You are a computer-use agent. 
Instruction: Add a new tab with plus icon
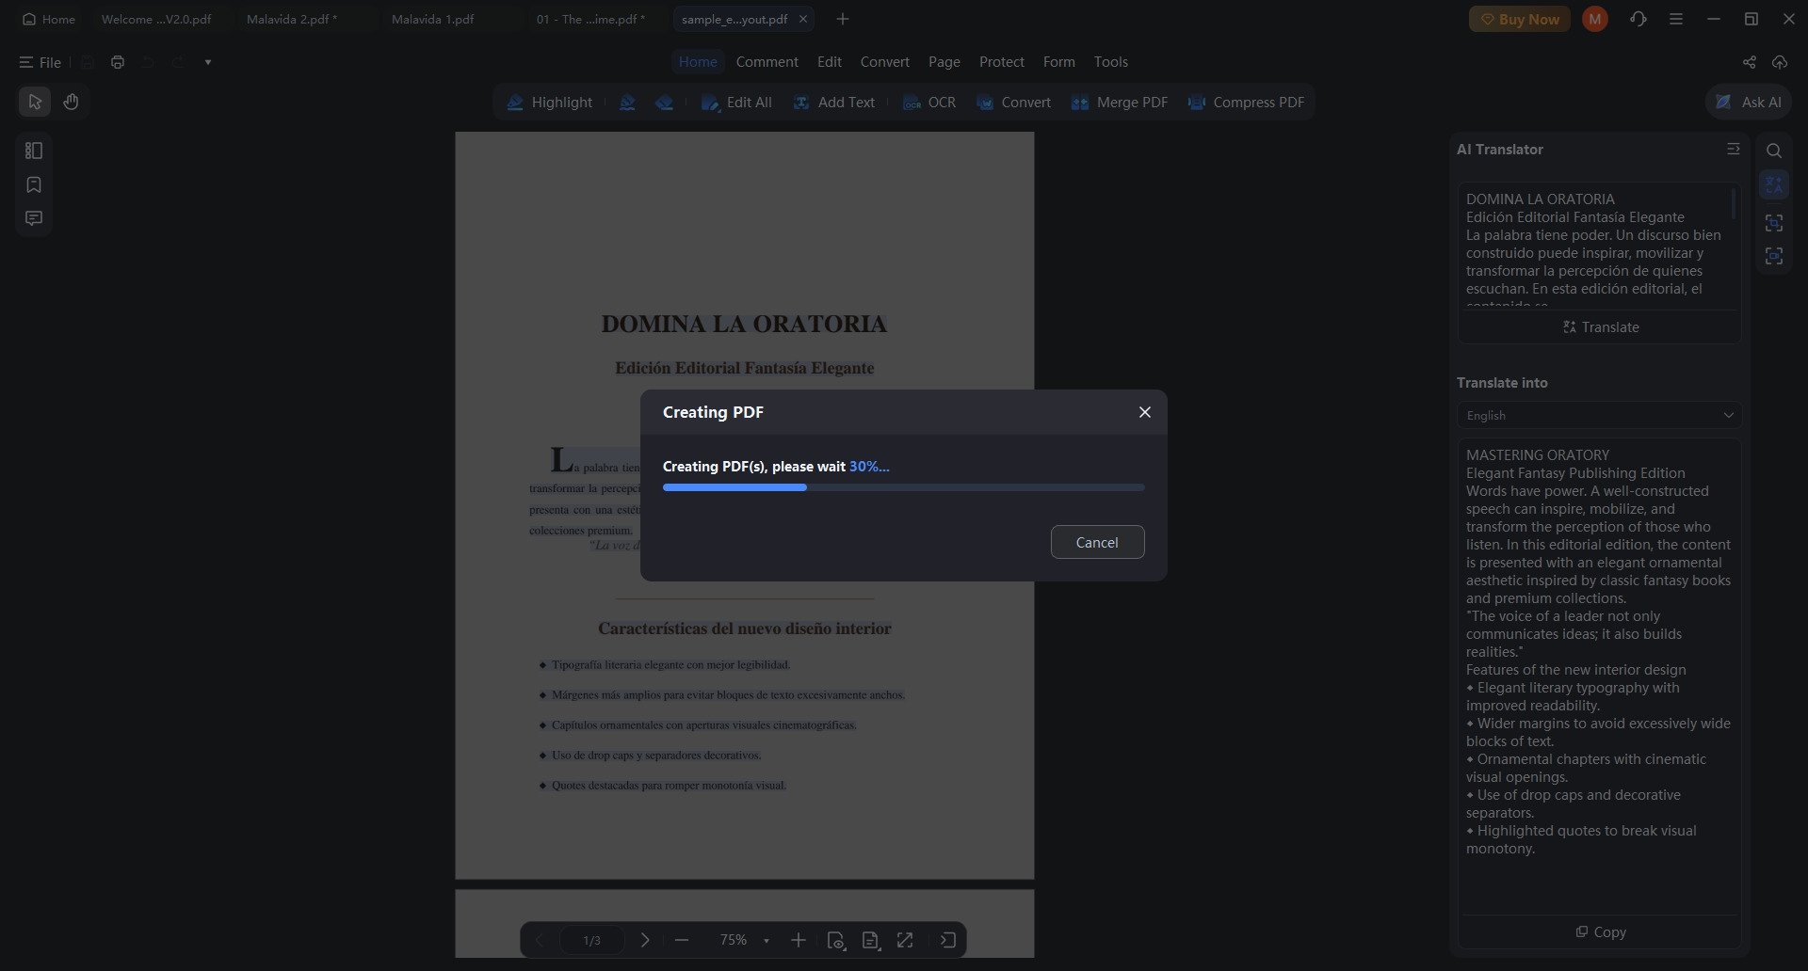tap(843, 19)
